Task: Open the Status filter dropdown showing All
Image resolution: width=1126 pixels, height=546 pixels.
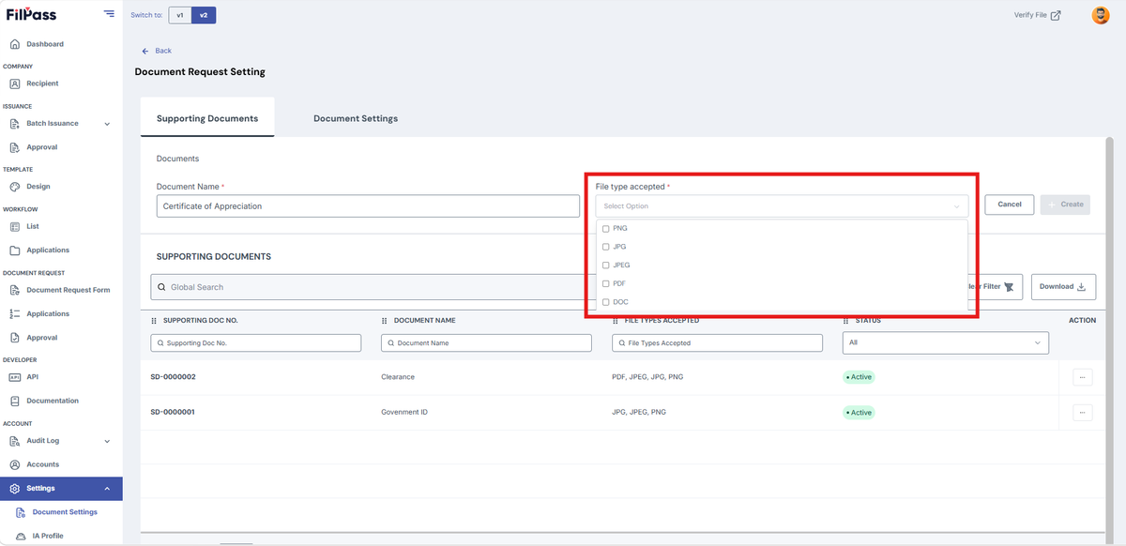Action: click(x=946, y=342)
